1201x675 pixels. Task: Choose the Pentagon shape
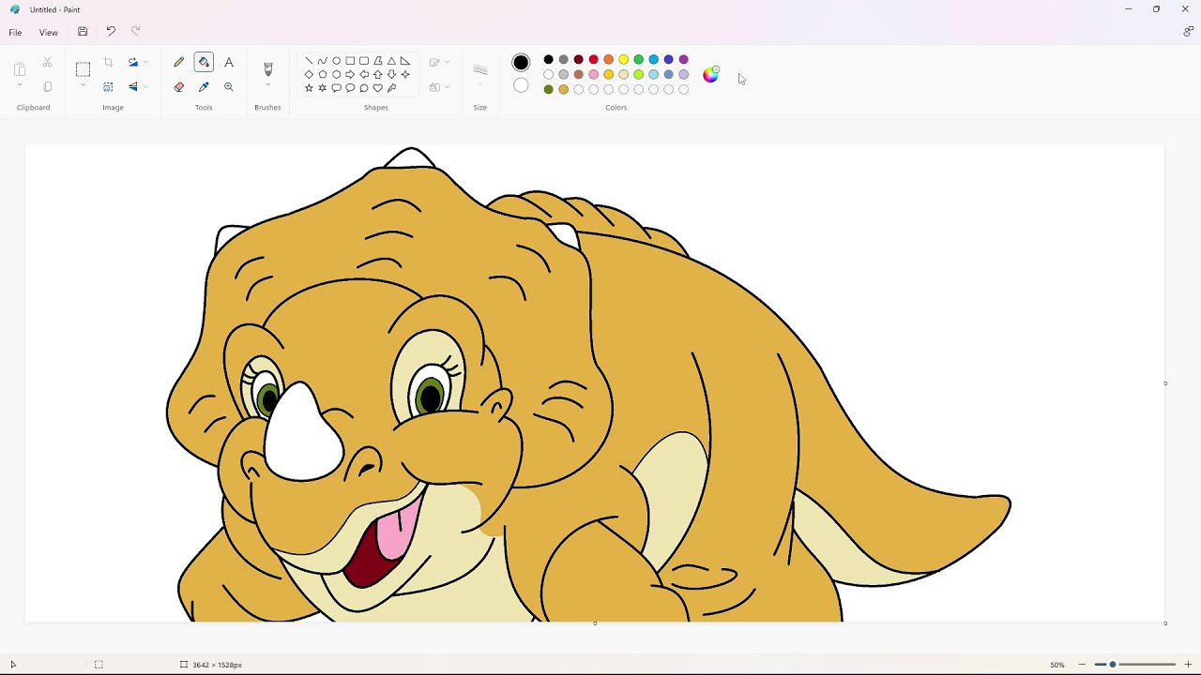pos(323,74)
